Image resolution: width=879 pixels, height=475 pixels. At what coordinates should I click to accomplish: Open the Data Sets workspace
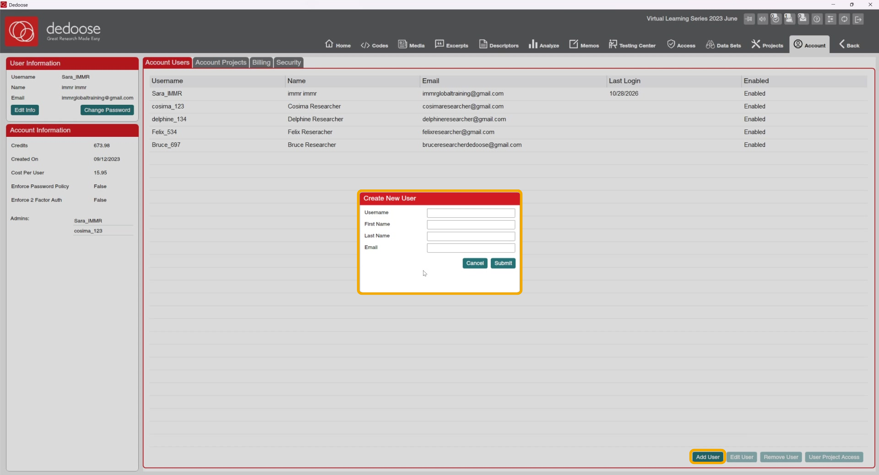coord(723,44)
